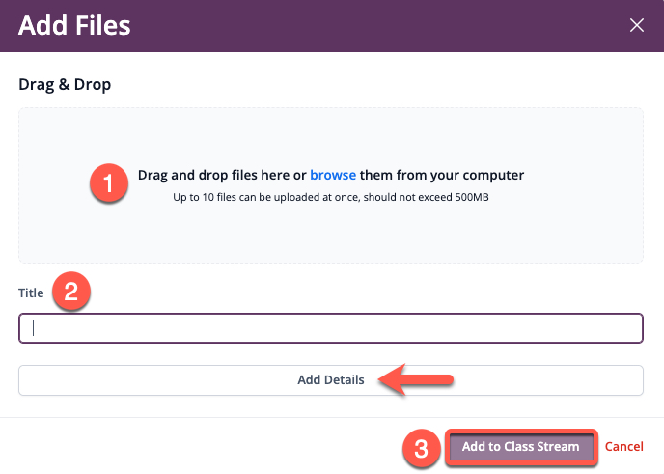Image resolution: width=664 pixels, height=474 pixels.
Task: Click the red number 3 marker
Action: pyautogui.click(x=422, y=448)
